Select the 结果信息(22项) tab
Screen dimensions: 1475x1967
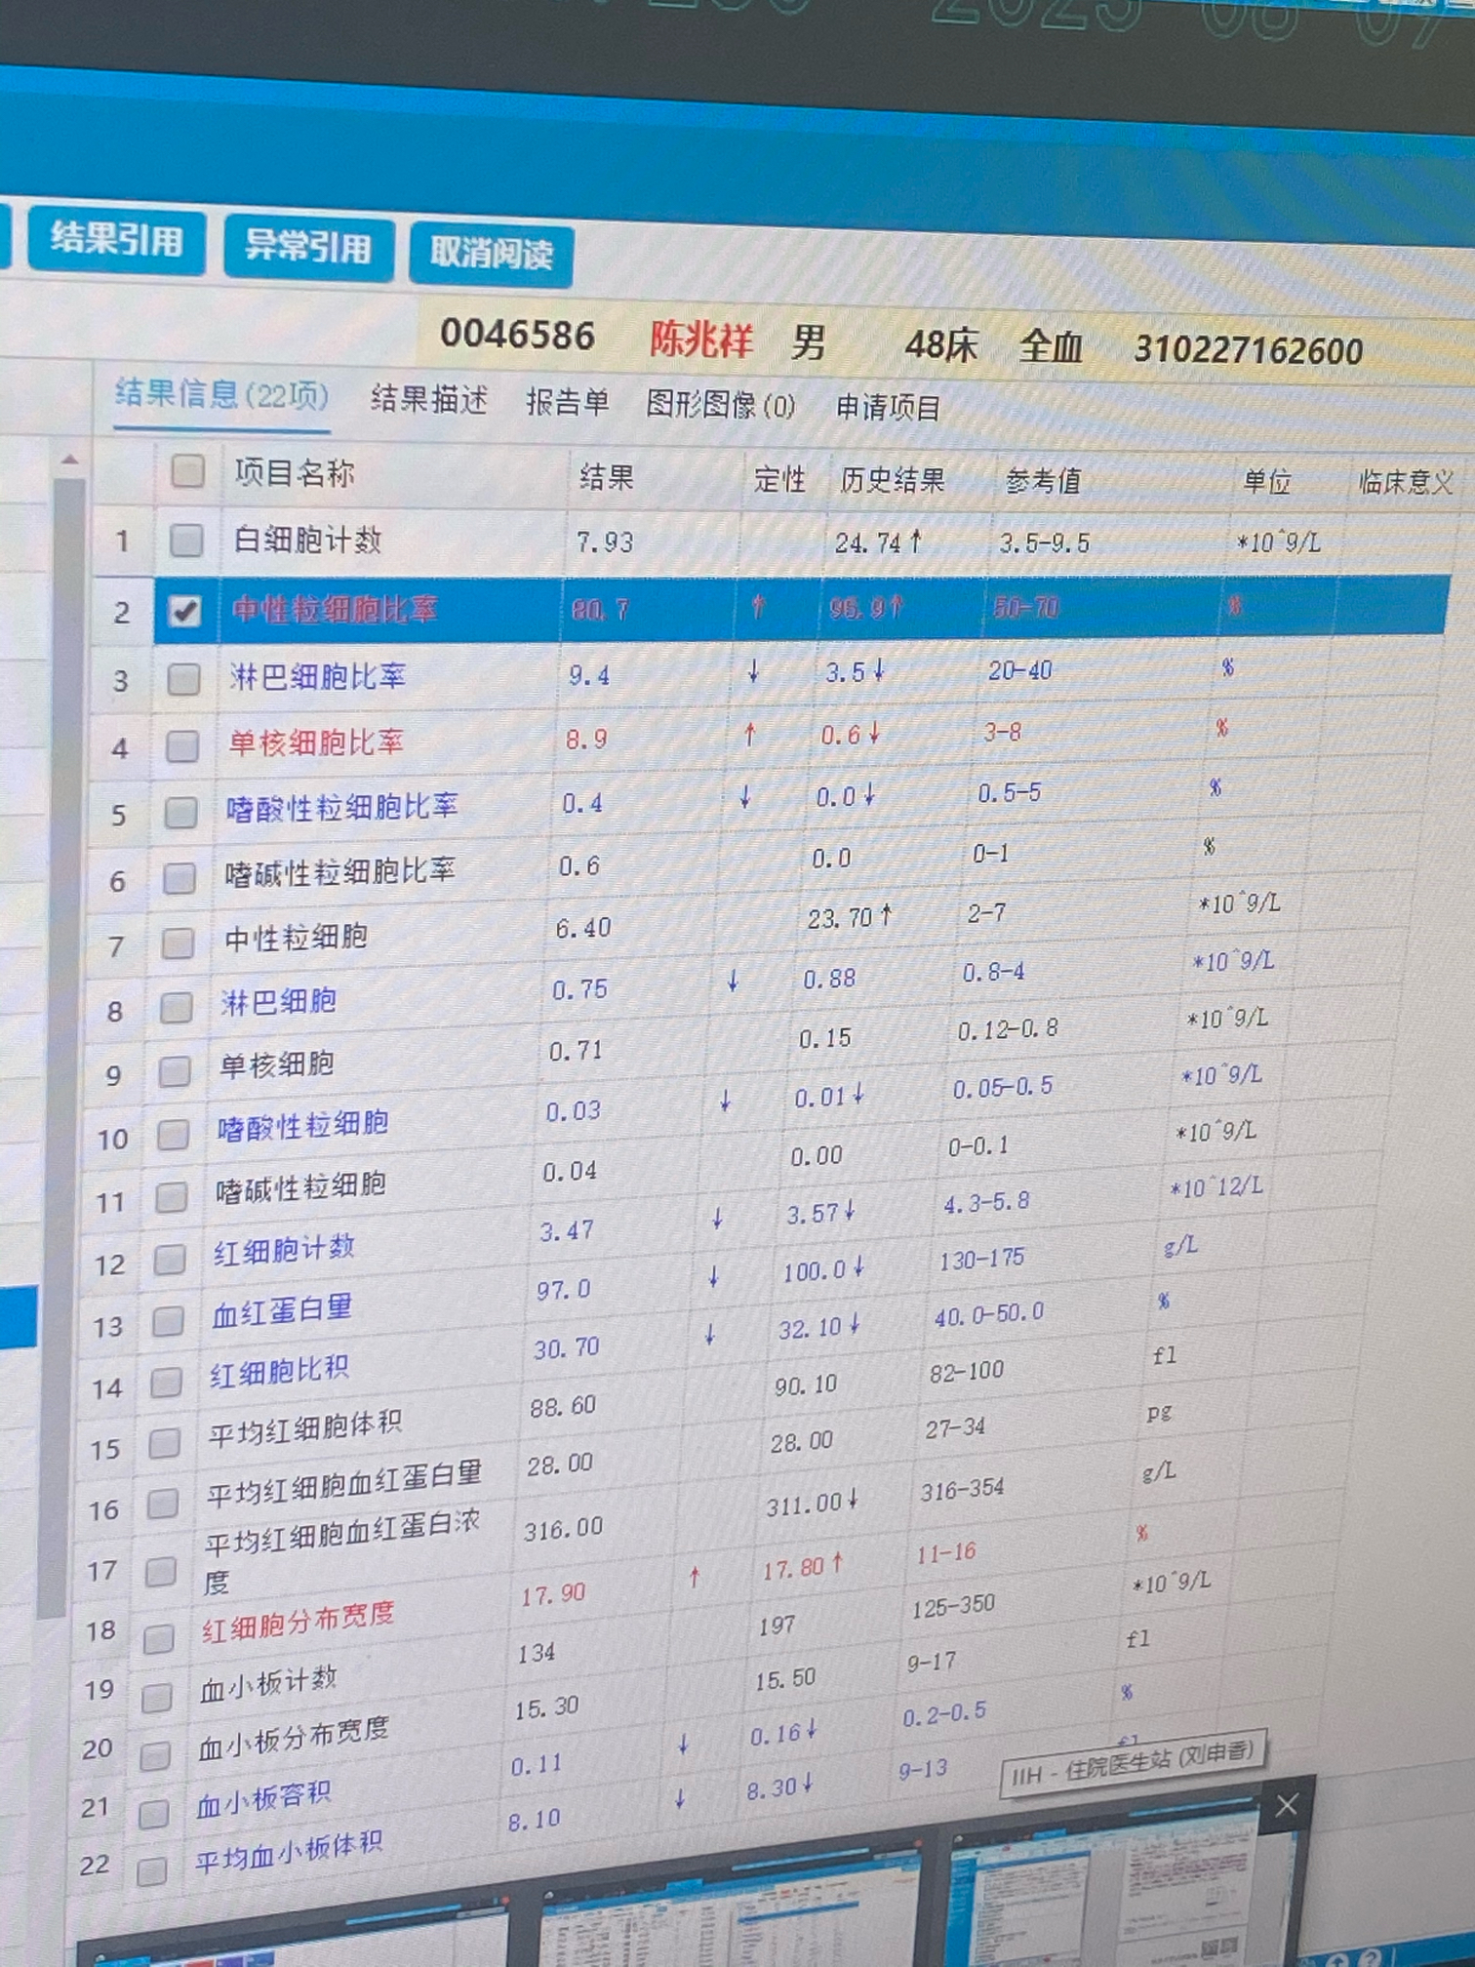[x=221, y=395]
